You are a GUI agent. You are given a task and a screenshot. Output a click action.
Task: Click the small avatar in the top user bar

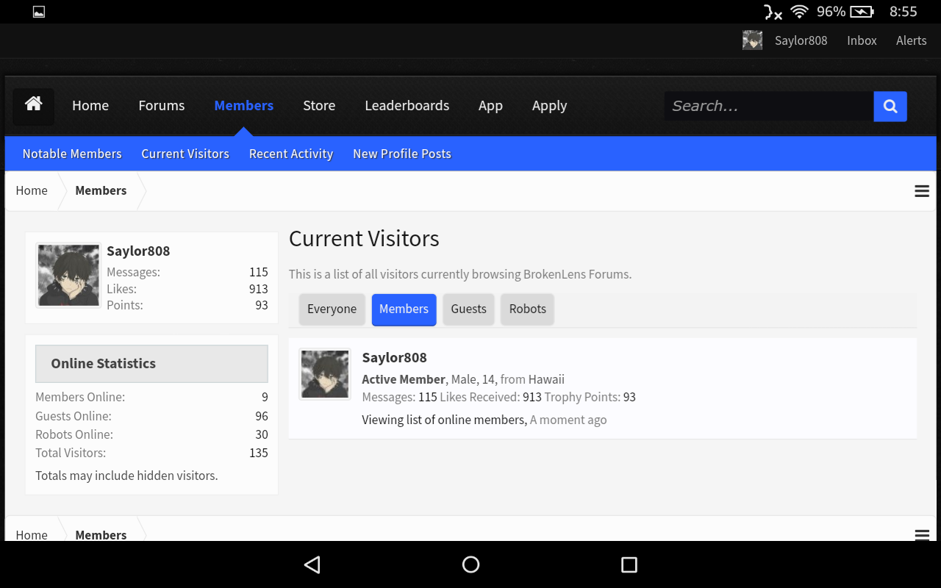(752, 40)
